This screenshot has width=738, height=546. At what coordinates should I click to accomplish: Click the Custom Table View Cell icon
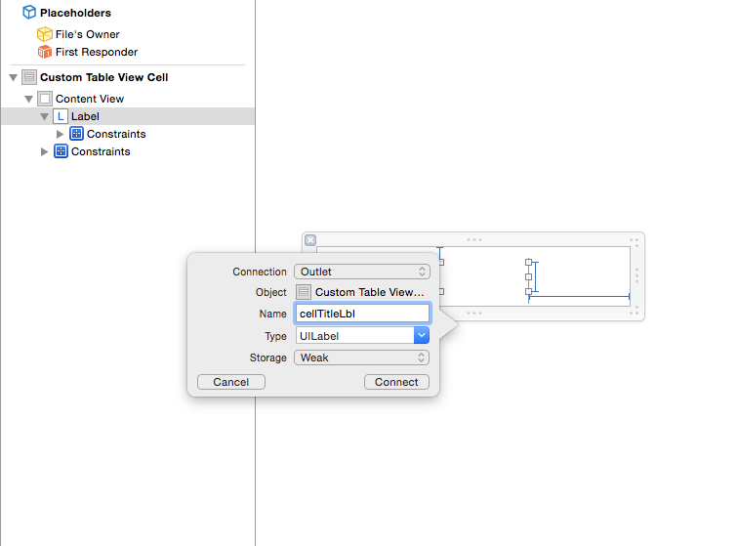coord(29,77)
